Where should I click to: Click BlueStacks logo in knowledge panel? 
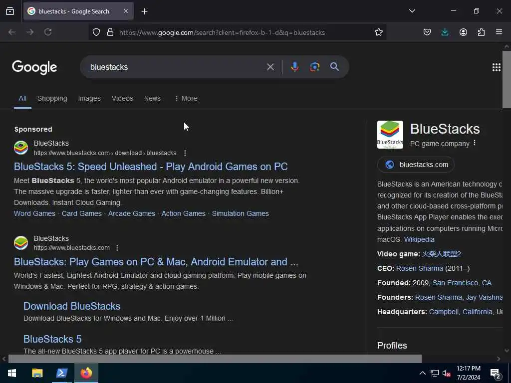390,135
